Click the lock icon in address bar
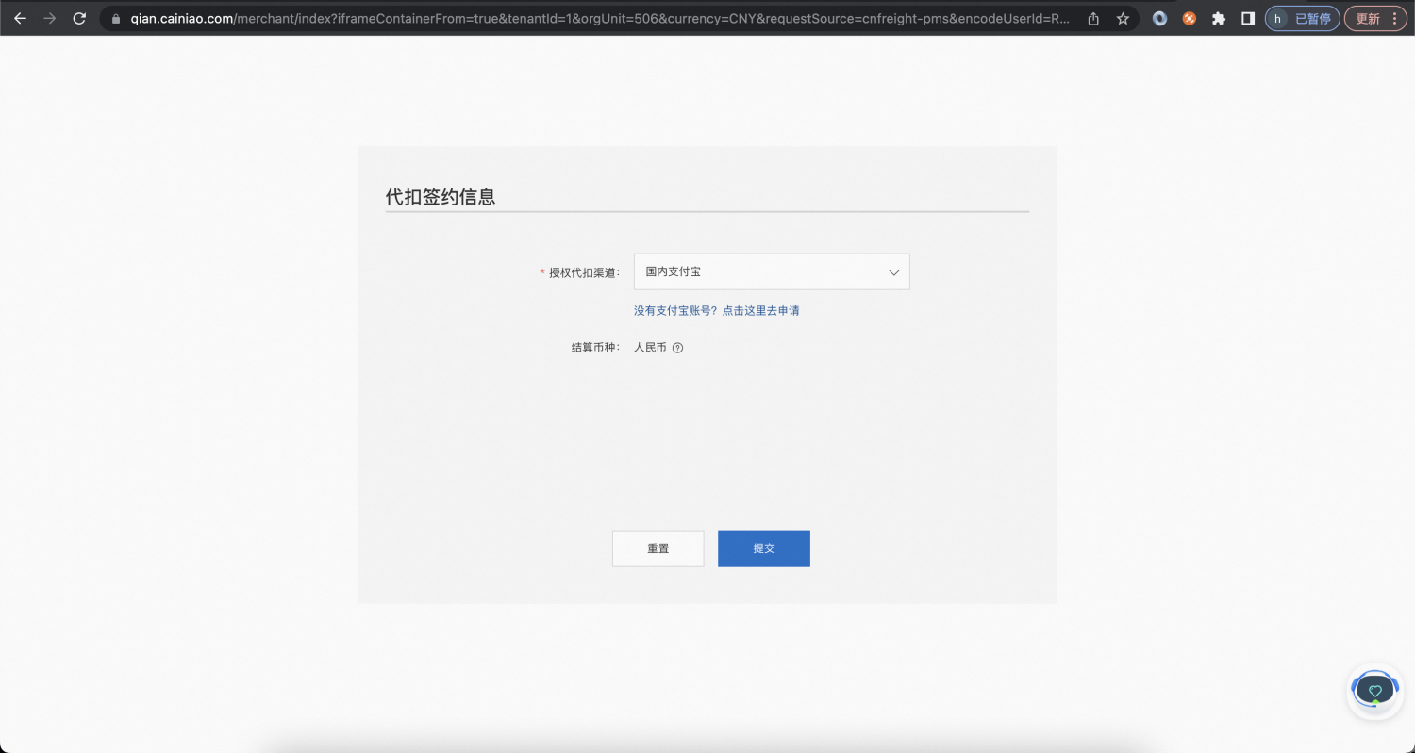 coord(116,18)
